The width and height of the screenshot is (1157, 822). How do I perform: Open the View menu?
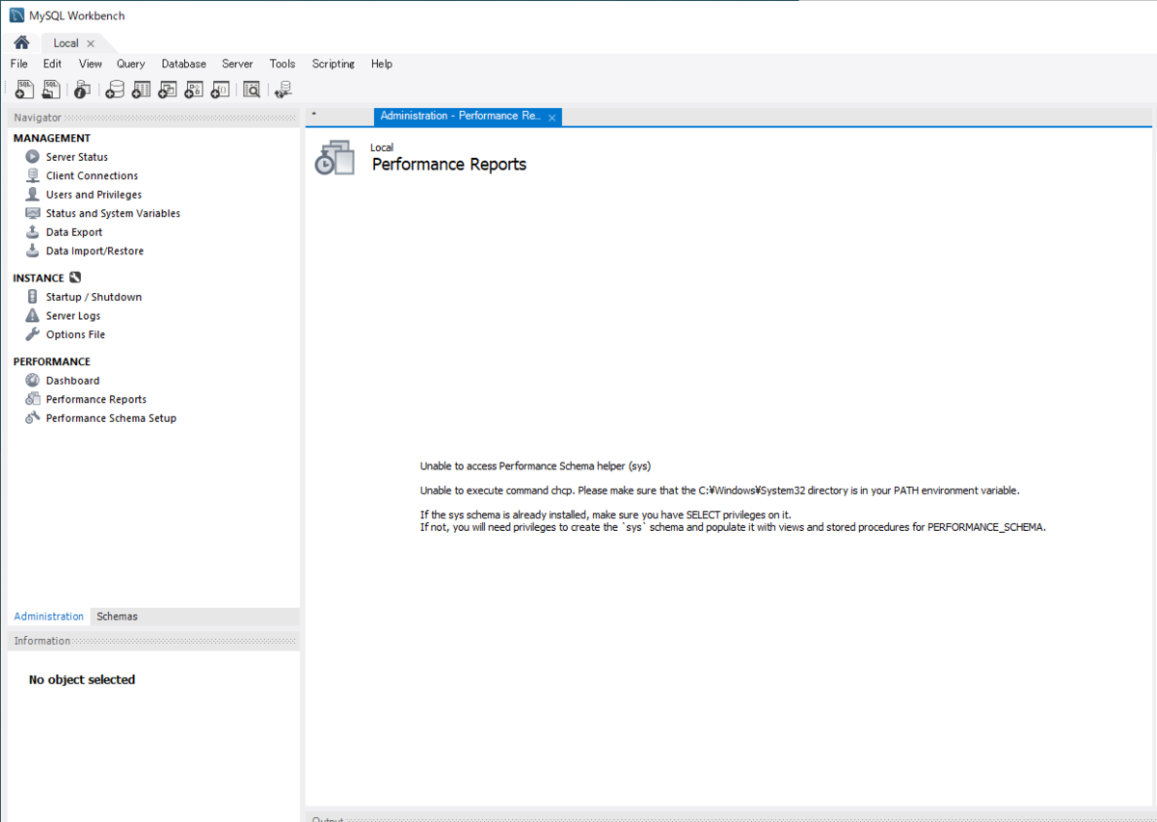click(x=91, y=64)
